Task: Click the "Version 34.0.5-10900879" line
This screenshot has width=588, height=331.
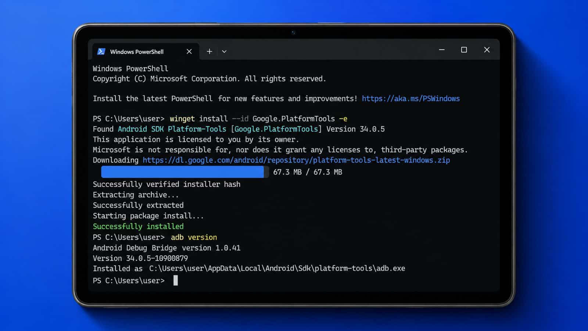Action: click(140, 258)
